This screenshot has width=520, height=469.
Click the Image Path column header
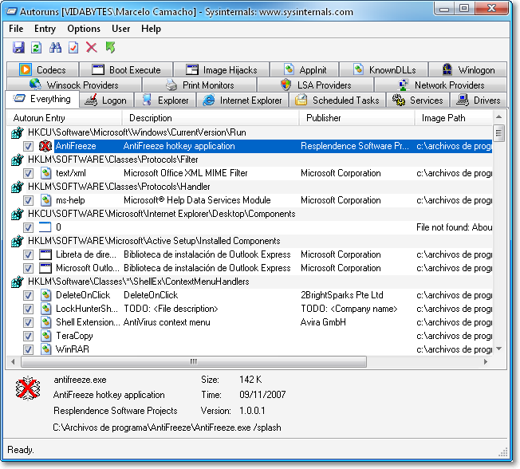(454, 118)
